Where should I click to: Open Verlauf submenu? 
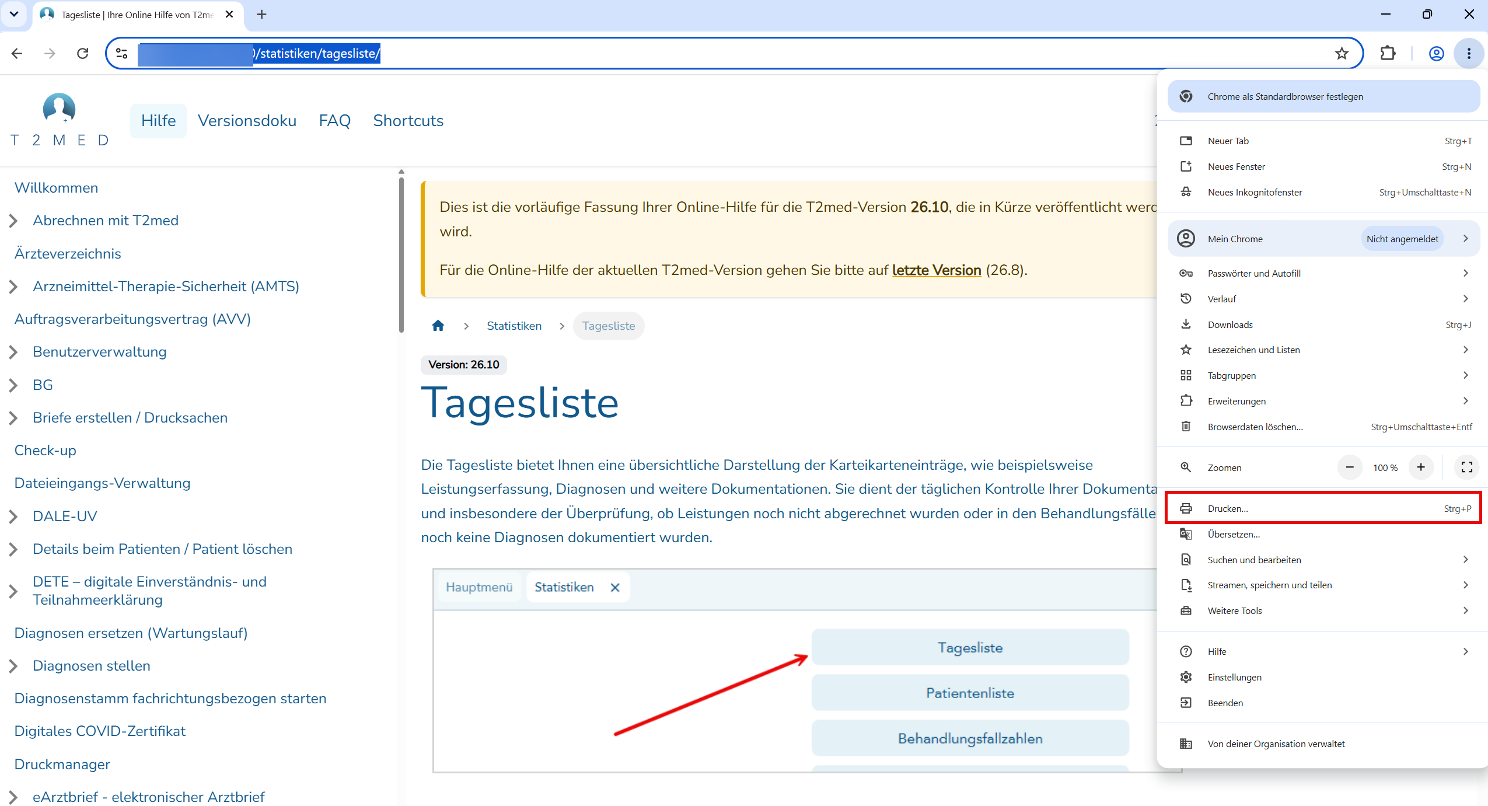[1323, 299]
